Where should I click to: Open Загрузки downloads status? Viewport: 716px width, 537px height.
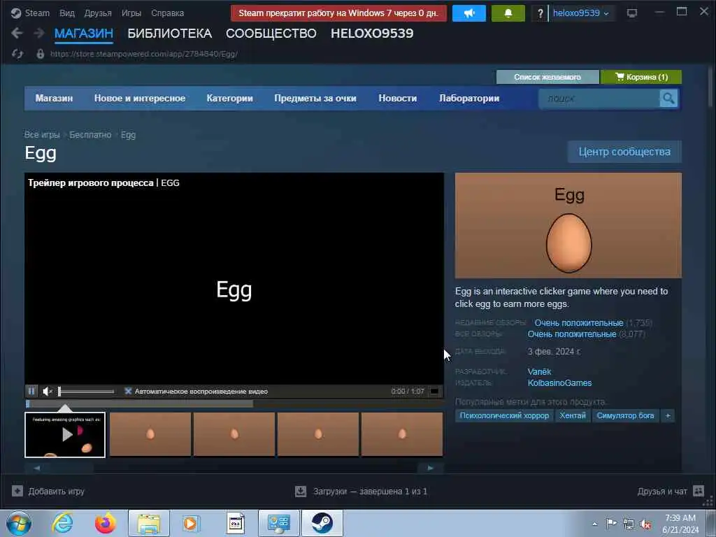pos(361,492)
